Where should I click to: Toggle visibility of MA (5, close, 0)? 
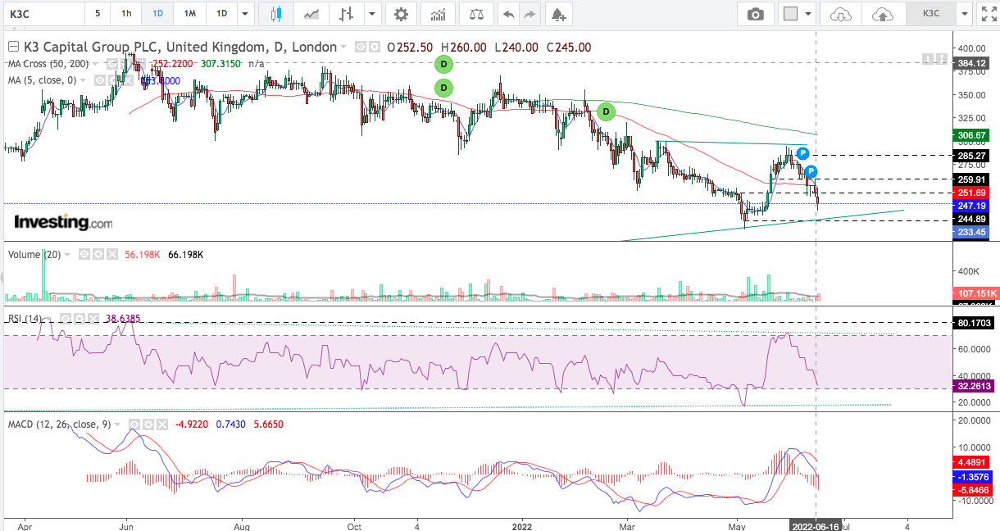click(99, 80)
